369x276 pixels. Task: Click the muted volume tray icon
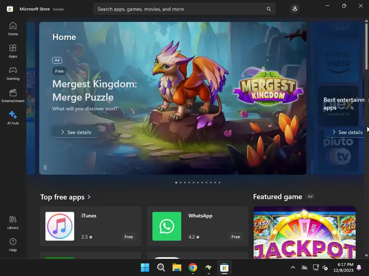coord(325,267)
